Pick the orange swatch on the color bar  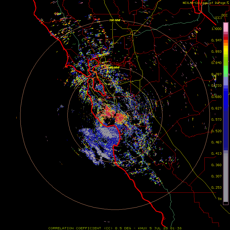point(226,44)
